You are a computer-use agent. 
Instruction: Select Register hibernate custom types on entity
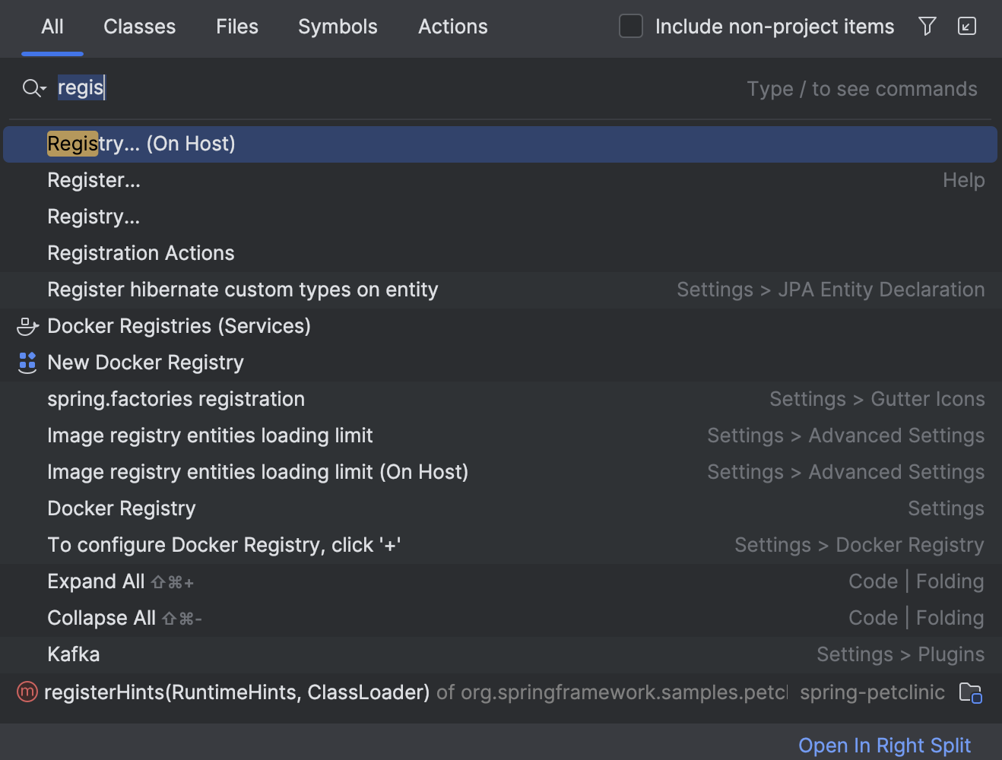pos(243,290)
